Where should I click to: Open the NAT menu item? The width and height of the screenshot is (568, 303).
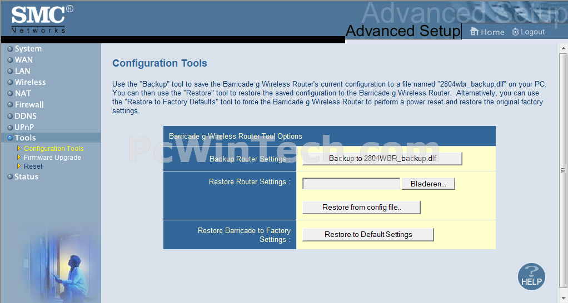click(23, 93)
